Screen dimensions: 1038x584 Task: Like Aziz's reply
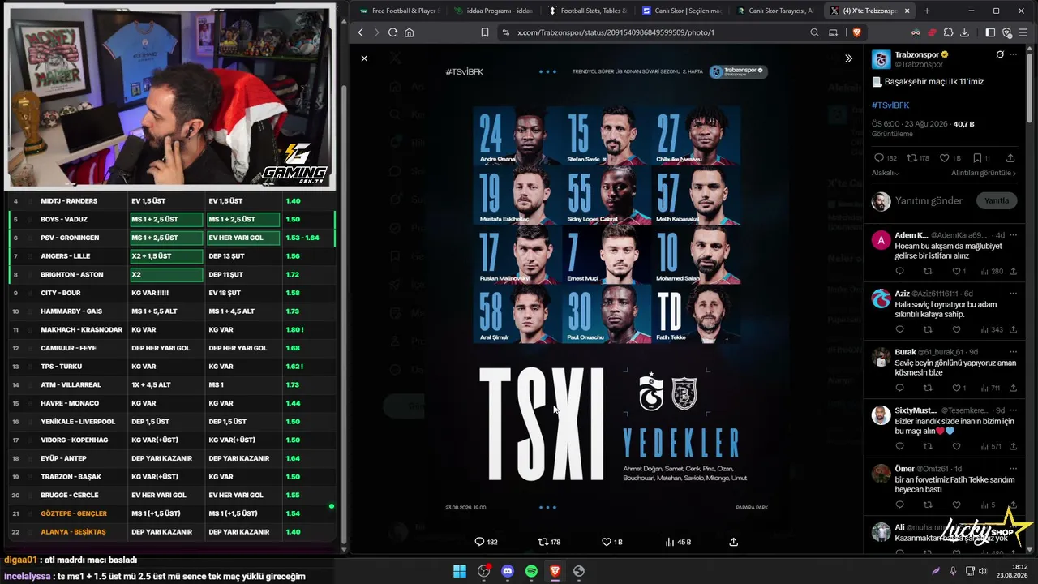pos(956,329)
